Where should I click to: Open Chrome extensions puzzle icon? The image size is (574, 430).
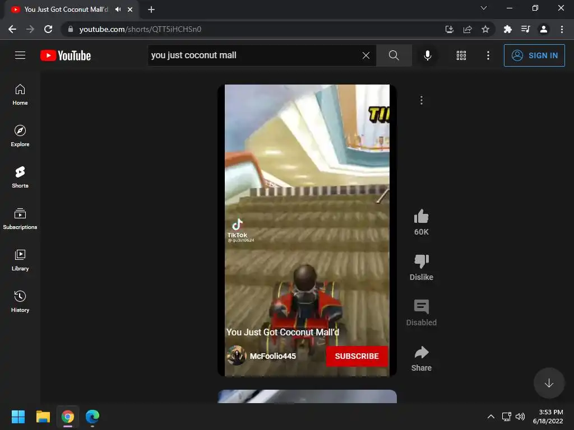(x=507, y=29)
